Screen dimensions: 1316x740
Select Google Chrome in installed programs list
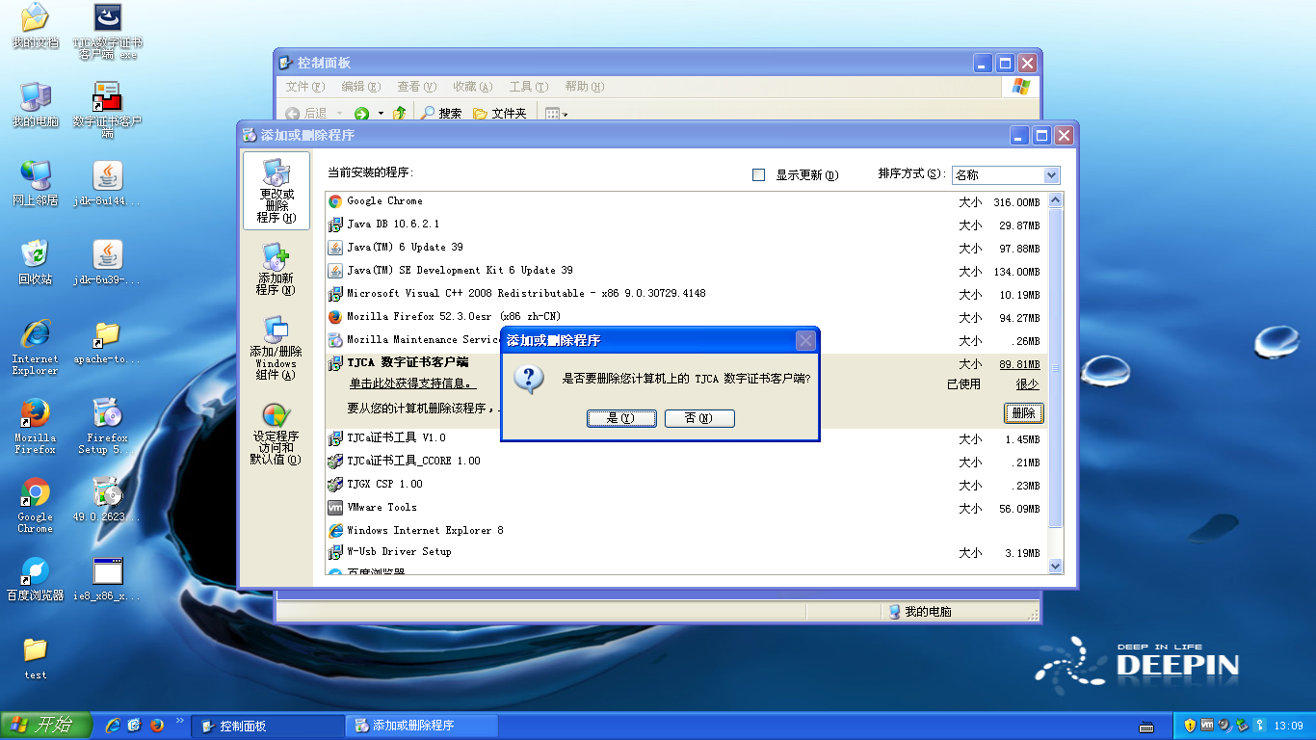tap(687, 201)
